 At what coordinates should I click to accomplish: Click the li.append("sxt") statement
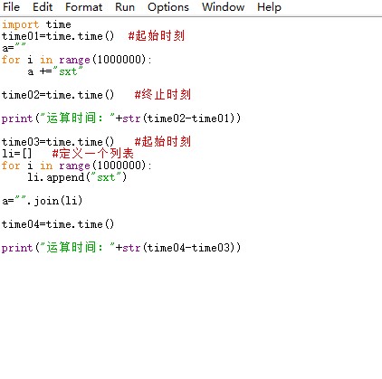click(77, 177)
